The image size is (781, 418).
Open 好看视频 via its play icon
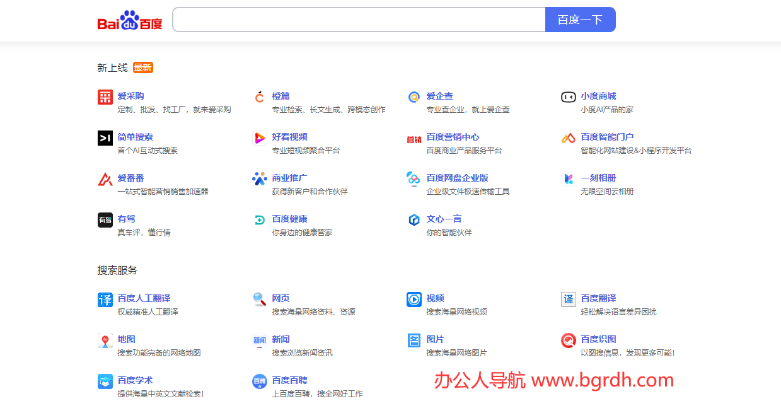[259, 137]
